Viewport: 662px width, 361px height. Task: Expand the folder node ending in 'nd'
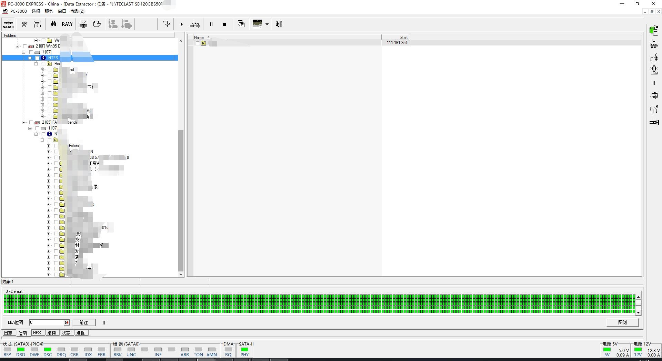[42, 70]
